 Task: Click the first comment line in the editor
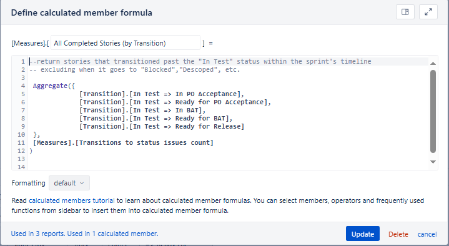[x=200, y=61]
